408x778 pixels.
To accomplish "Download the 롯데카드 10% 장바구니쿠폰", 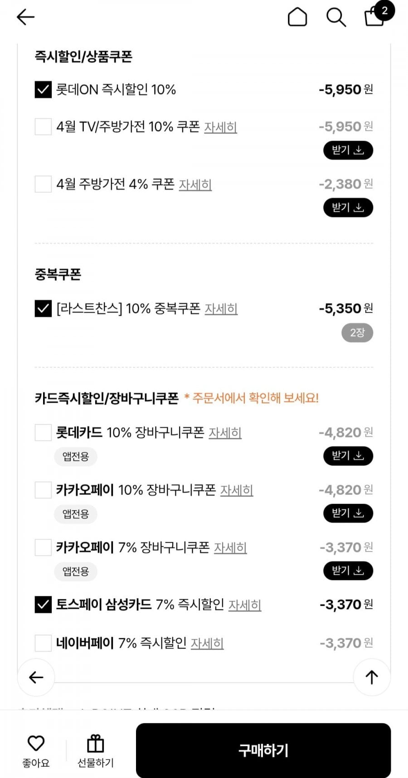I will (x=348, y=456).
